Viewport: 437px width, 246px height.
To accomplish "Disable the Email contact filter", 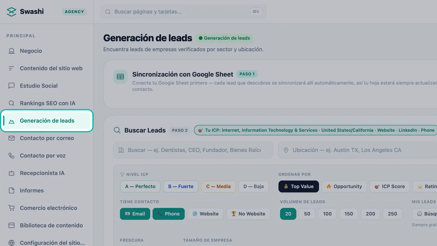I will (135, 214).
